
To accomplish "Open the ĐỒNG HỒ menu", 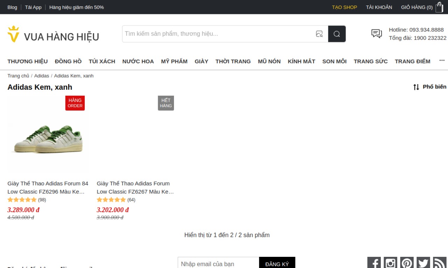I will click(68, 61).
